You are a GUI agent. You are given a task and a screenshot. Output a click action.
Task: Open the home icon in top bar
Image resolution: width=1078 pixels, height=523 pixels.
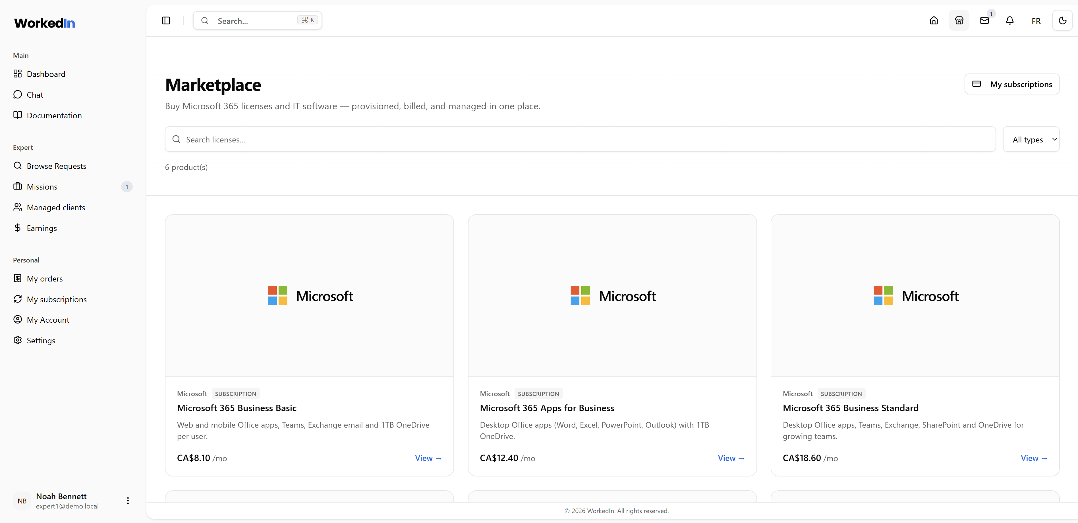934,20
